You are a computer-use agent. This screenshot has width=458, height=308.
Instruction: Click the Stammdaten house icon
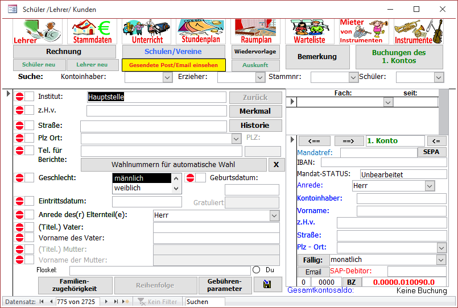(92, 31)
